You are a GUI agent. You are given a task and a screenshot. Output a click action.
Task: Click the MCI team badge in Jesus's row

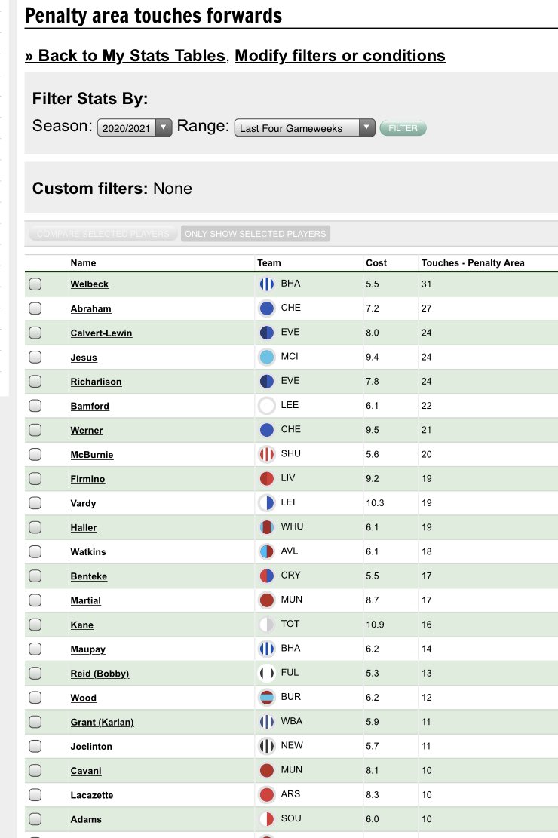point(267,357)
